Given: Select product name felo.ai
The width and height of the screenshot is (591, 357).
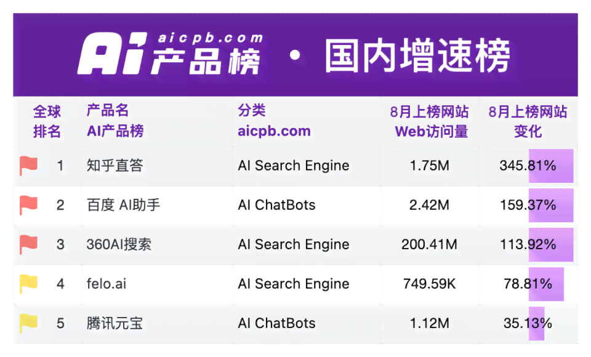Looking at the screenshot, I should point(107,284).
